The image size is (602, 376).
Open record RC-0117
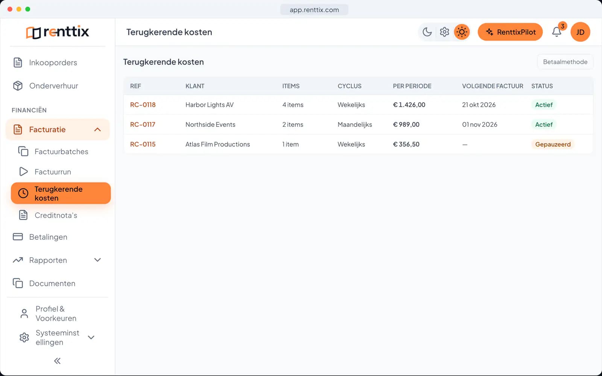tap(143, 124)
